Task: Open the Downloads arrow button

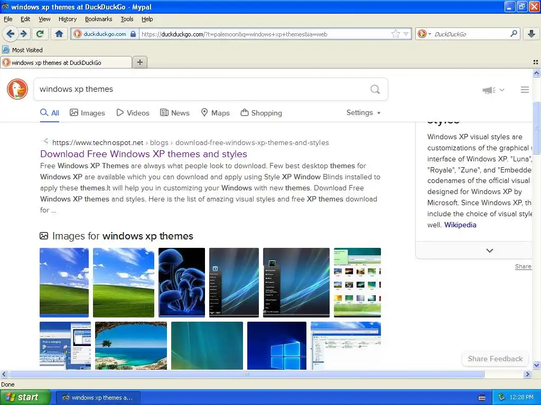Action: [531, 34]
